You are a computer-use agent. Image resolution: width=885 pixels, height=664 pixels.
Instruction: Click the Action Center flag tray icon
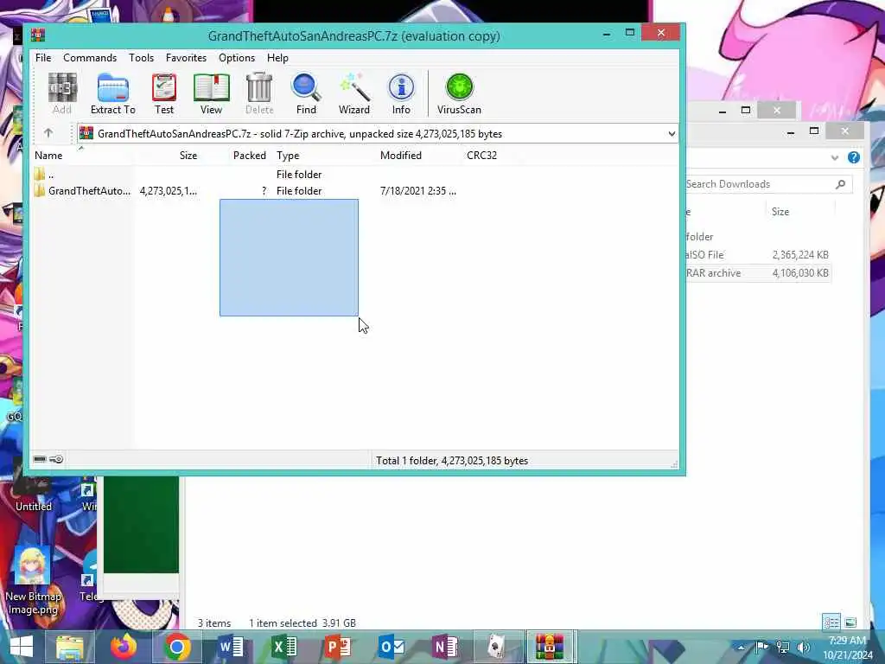[762, 647]
